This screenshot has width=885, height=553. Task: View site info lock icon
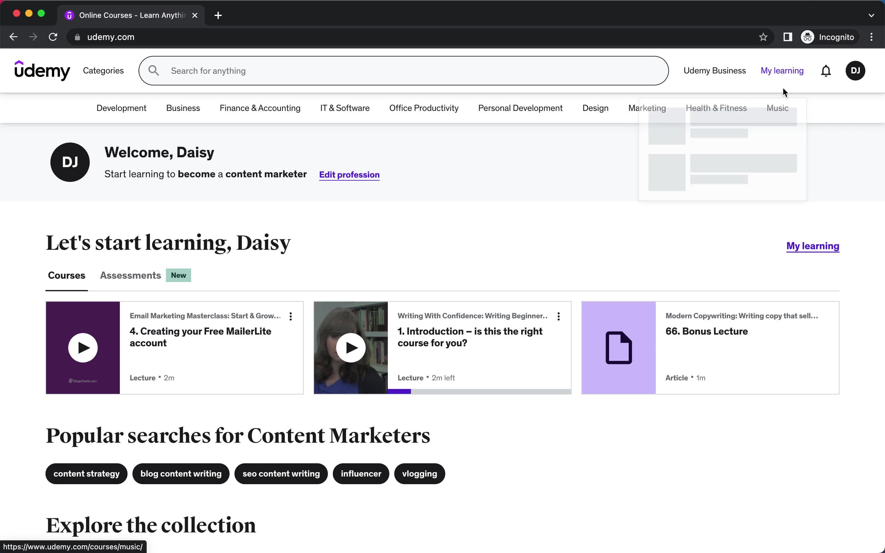(x=77, y=37)
